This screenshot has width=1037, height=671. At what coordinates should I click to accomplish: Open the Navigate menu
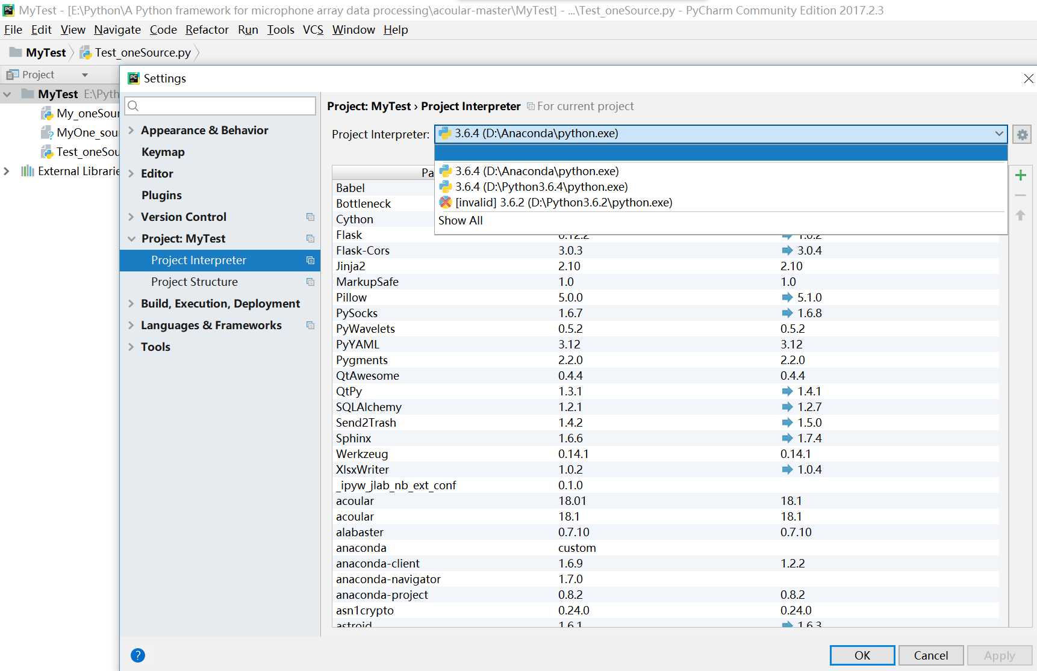point(117,29)
